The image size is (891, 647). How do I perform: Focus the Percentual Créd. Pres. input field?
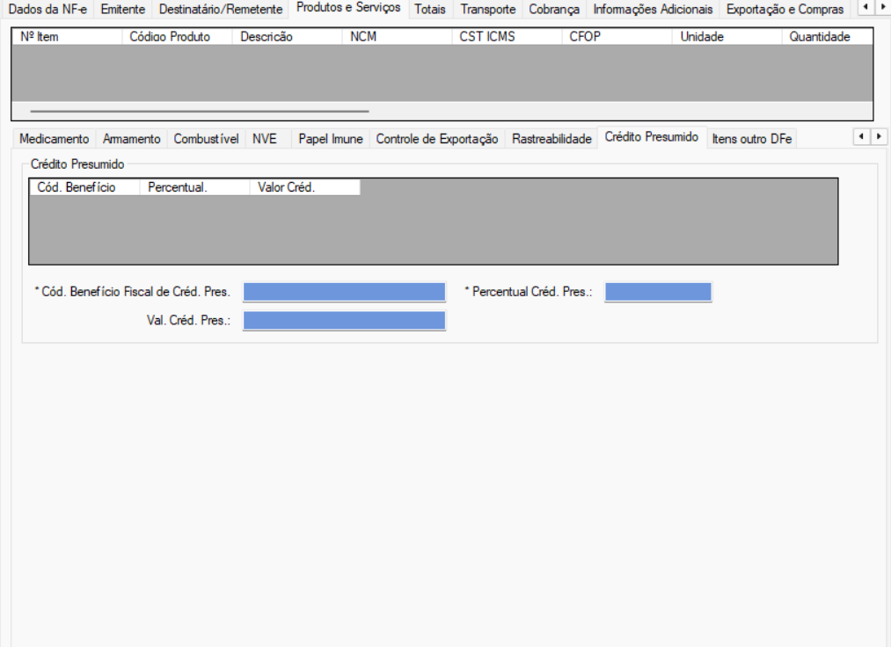coord(658,292)
